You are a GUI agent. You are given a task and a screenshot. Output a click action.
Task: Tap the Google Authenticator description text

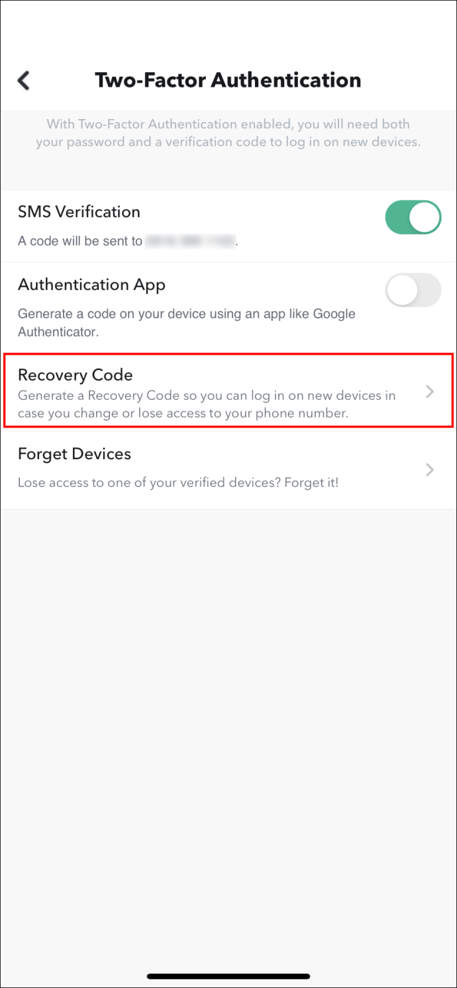[x=187, y=322]
